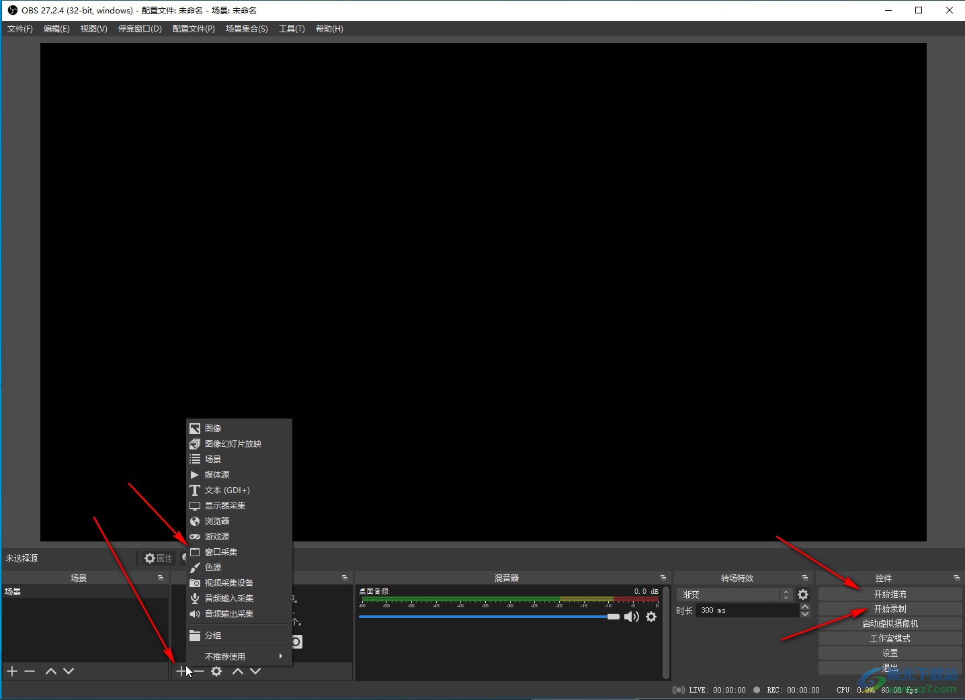Open 配置文件(P) menu
The image size is (965, 700).
[194, 29]
